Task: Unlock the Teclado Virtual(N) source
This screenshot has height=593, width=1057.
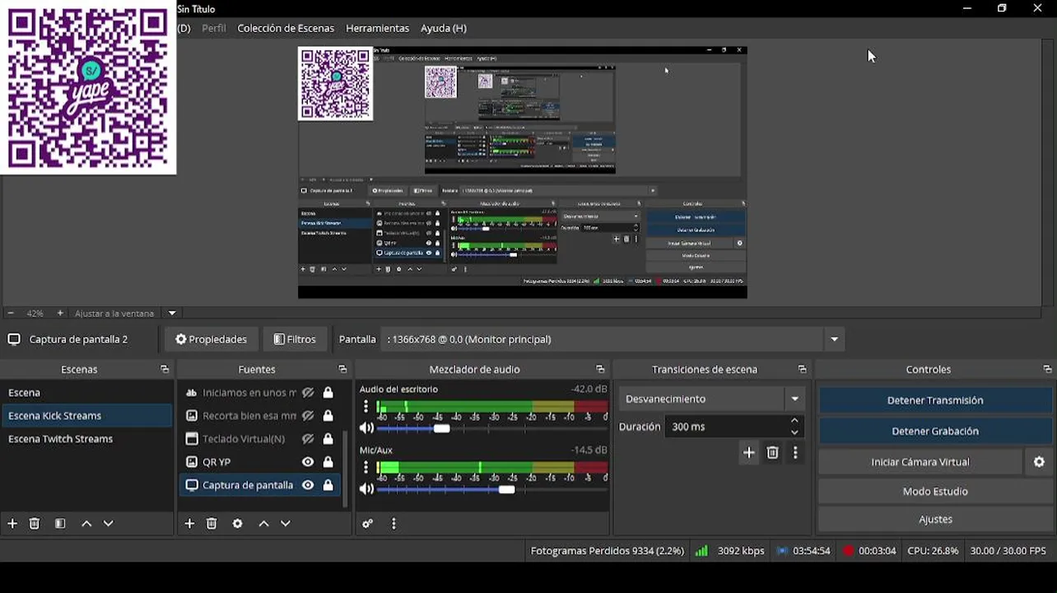Action: click(328, 439)
